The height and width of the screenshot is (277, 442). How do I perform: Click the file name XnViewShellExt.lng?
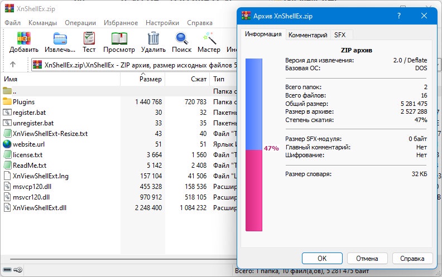click(41, 176)
